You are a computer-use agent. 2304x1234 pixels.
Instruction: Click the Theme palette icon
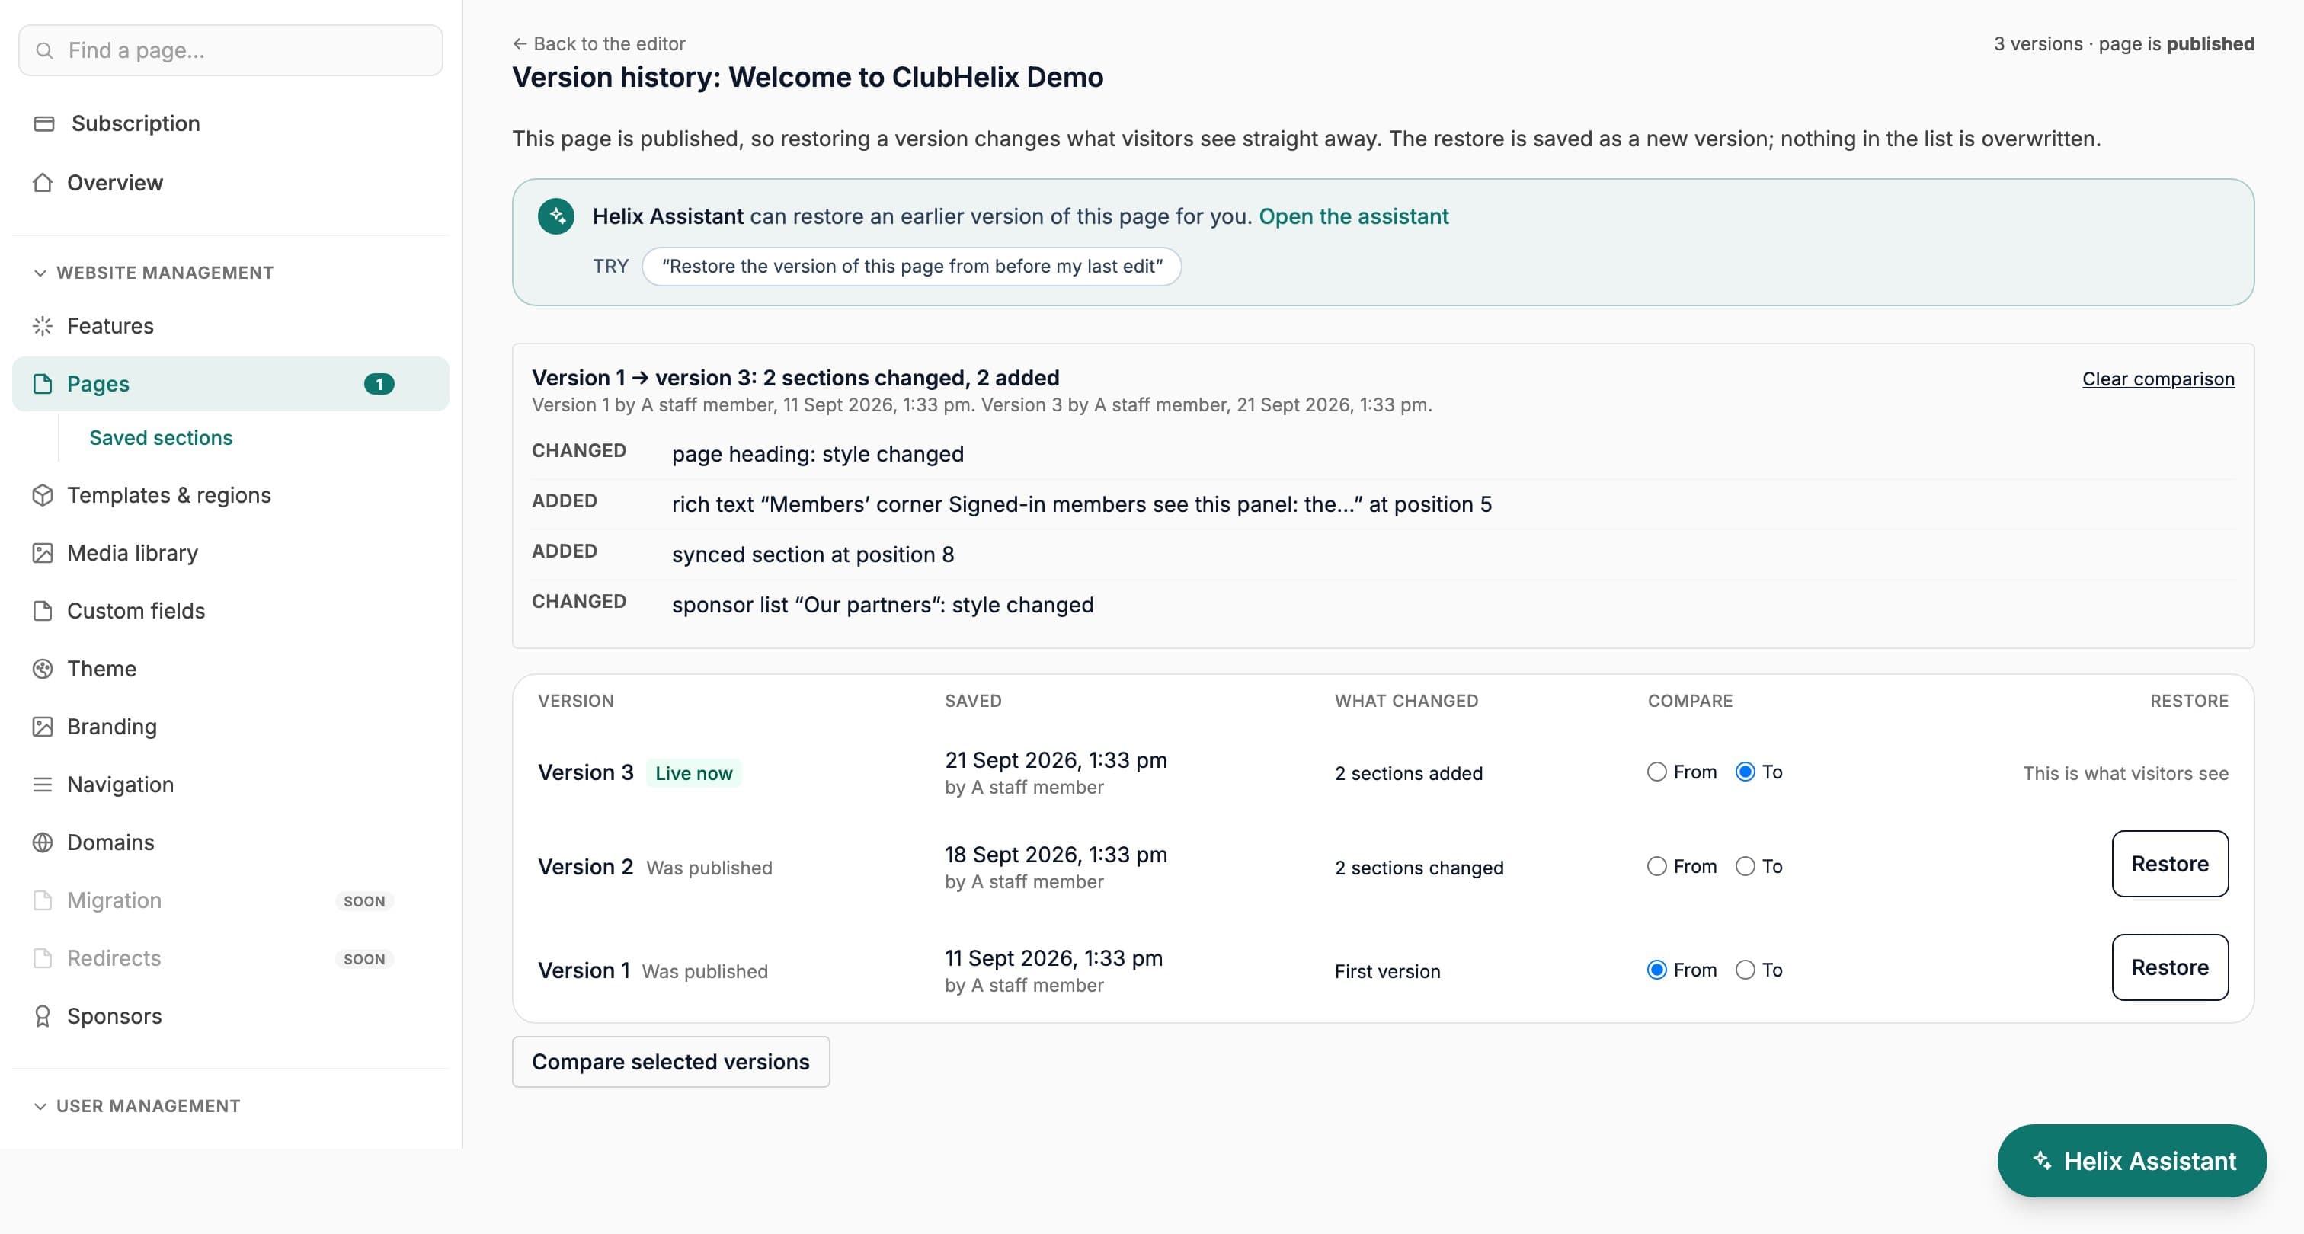click(x=42, y=668)
